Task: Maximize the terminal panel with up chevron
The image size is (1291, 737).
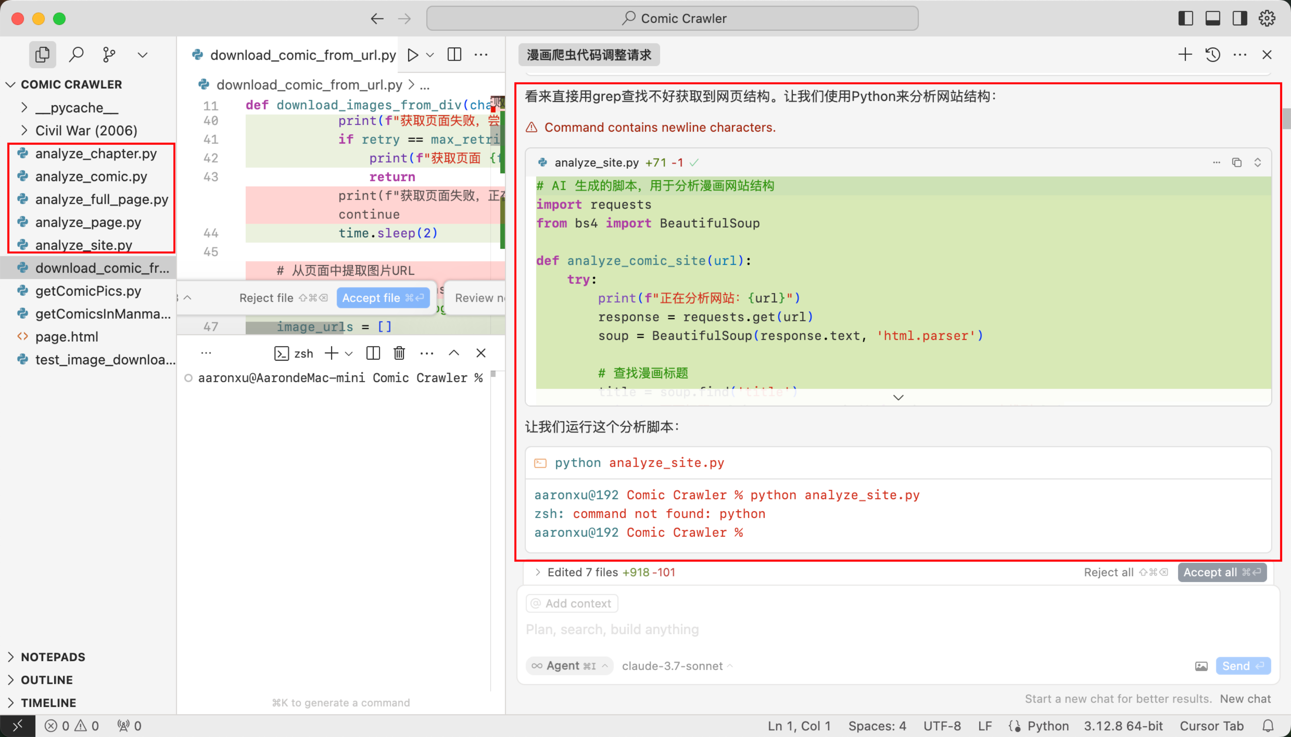Action: pos(454,353)
